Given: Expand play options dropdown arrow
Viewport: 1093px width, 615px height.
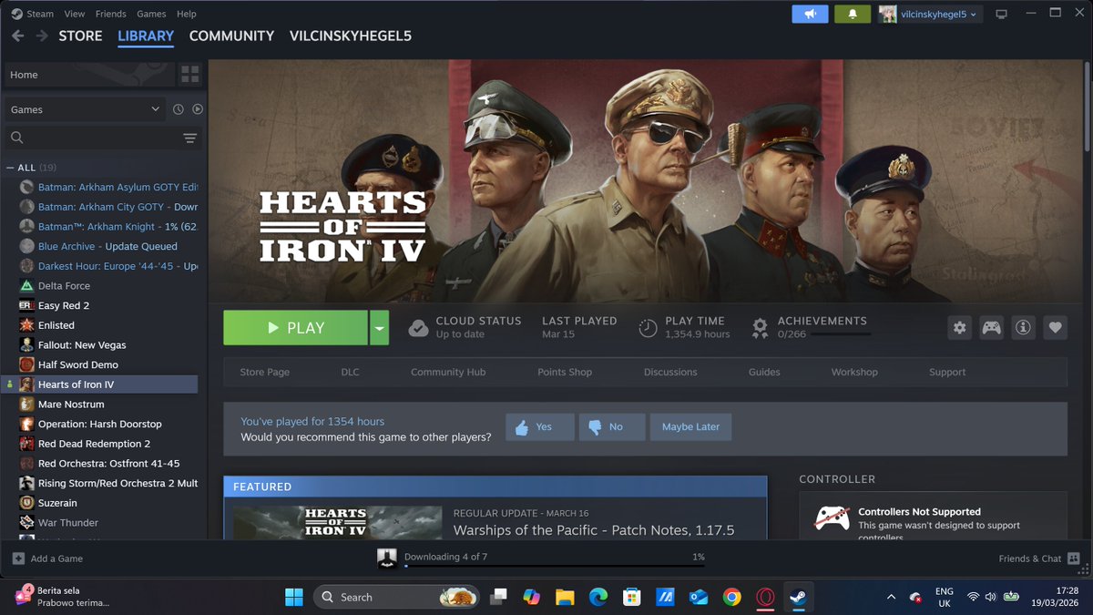Looking at the screenshot, I should point(379,328).
